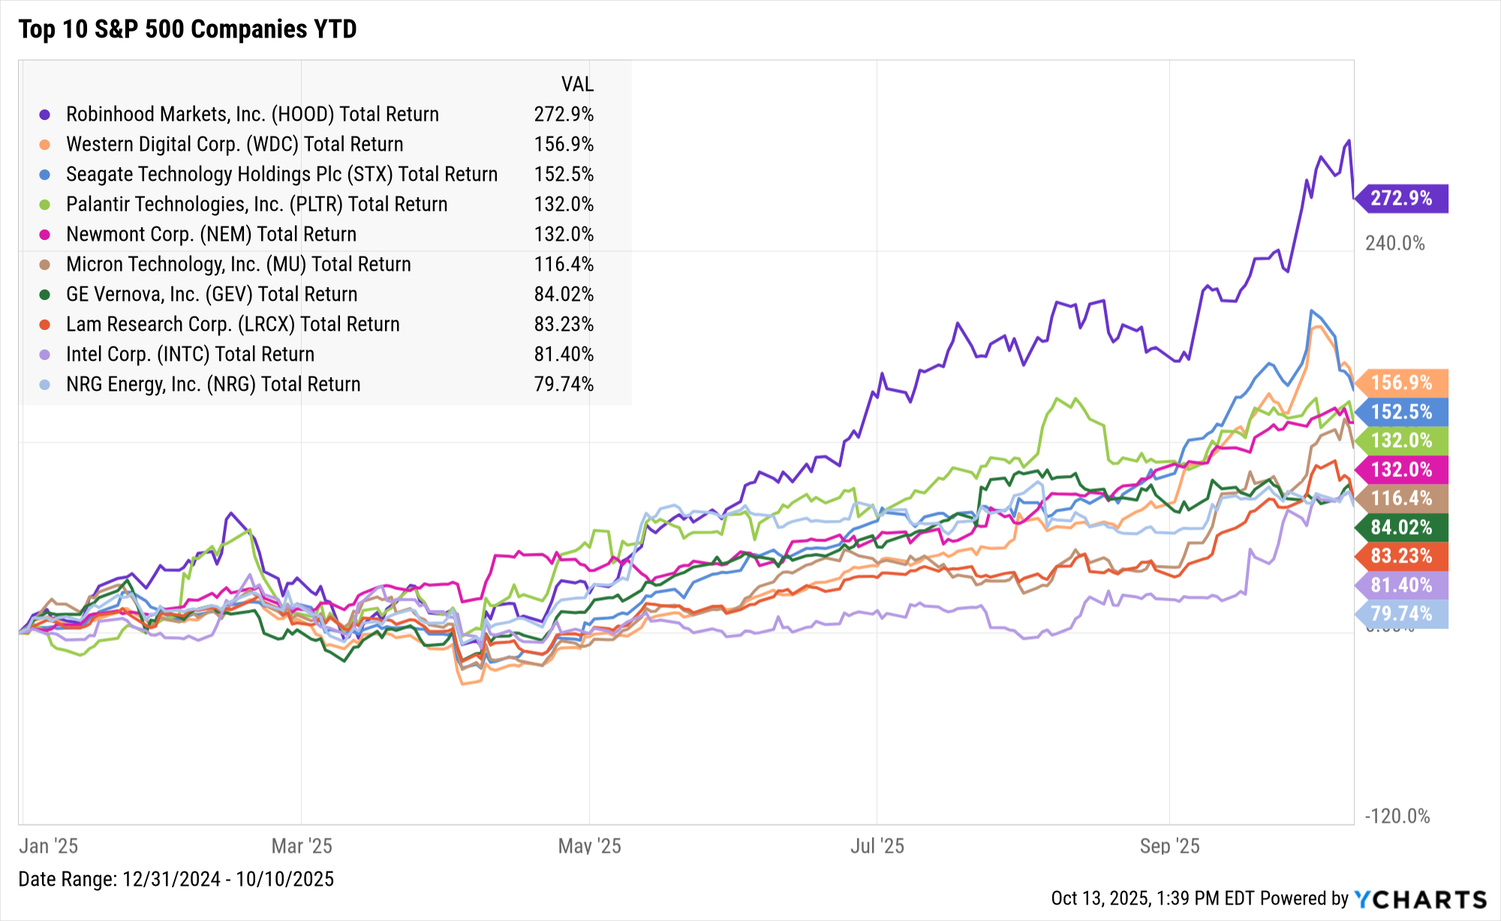Click the purple 272.9% end-value flag
The image size is (1501, 921).
(1401, 199)
